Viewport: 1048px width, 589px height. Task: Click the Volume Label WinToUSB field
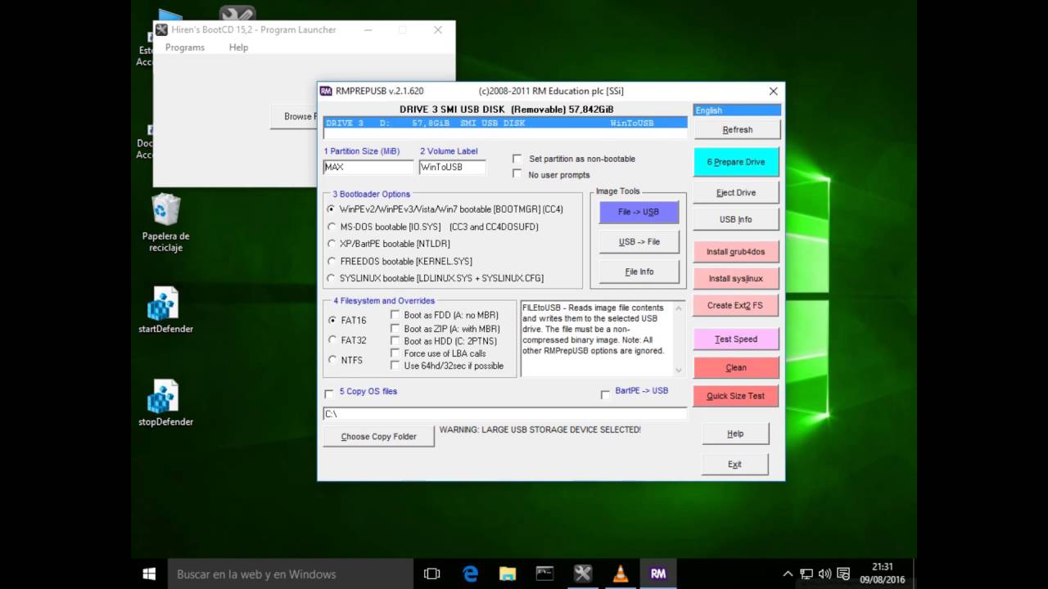click(x=452, y=167)
